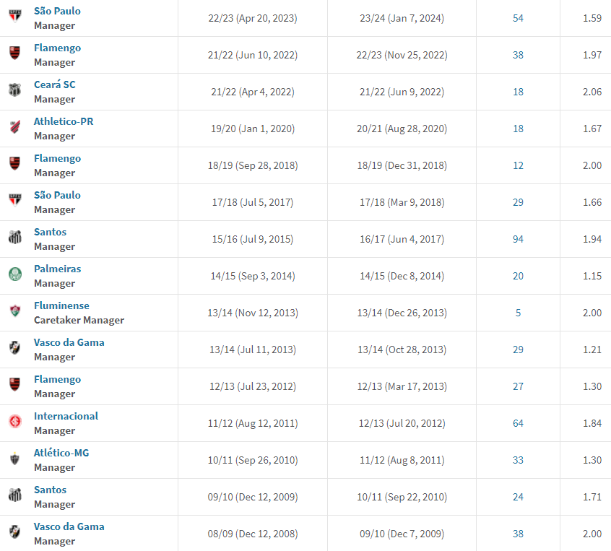
Task: Click the 54 matches link for São Paulo
Action: tap(518, 18)
